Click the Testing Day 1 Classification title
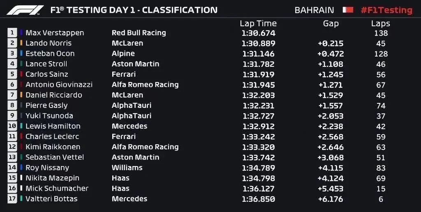This screenshot has width=421, height=212. [134, 10]
